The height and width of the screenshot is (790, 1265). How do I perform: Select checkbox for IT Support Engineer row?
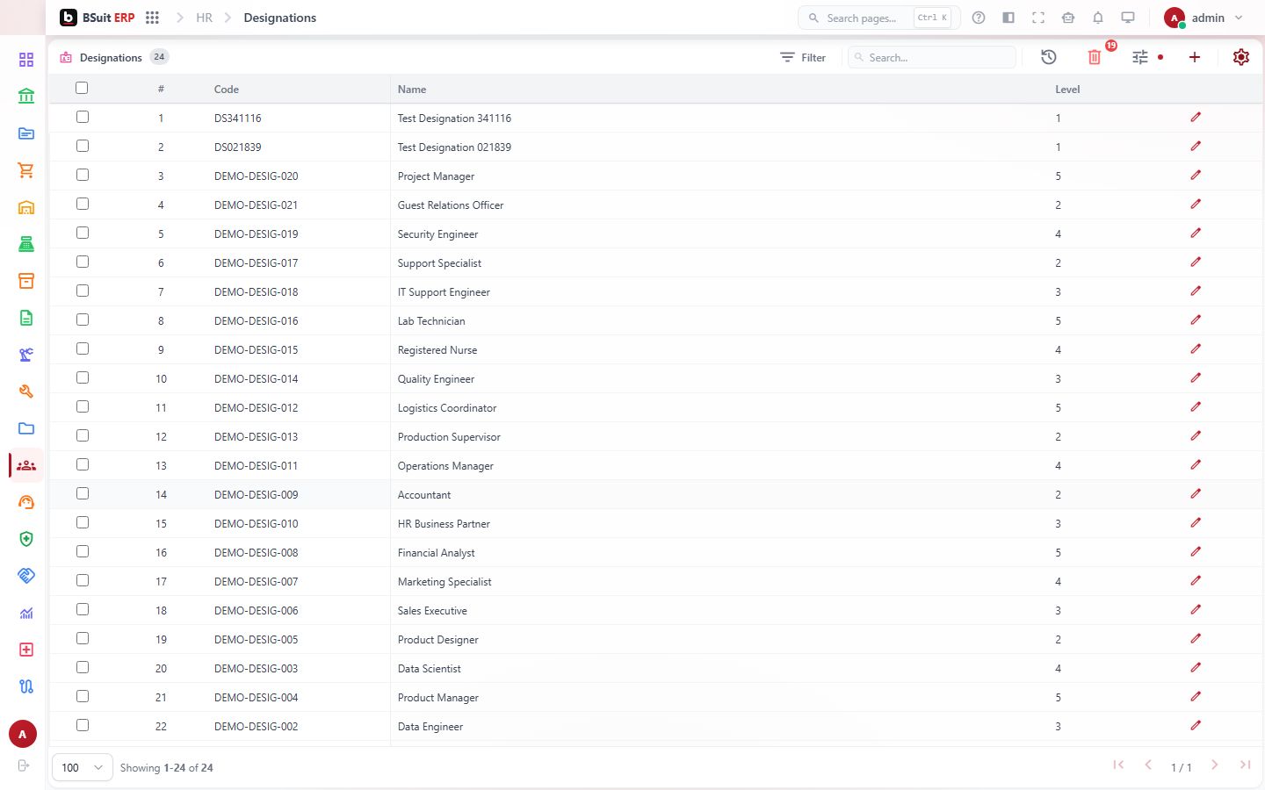pyautogui.click(x=83, y=291)
